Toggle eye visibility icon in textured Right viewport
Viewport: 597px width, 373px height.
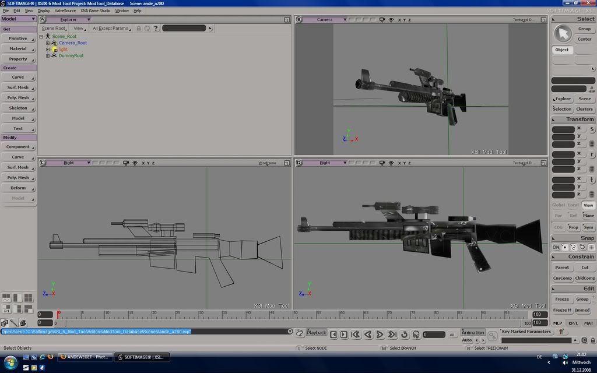coord(391,163)
